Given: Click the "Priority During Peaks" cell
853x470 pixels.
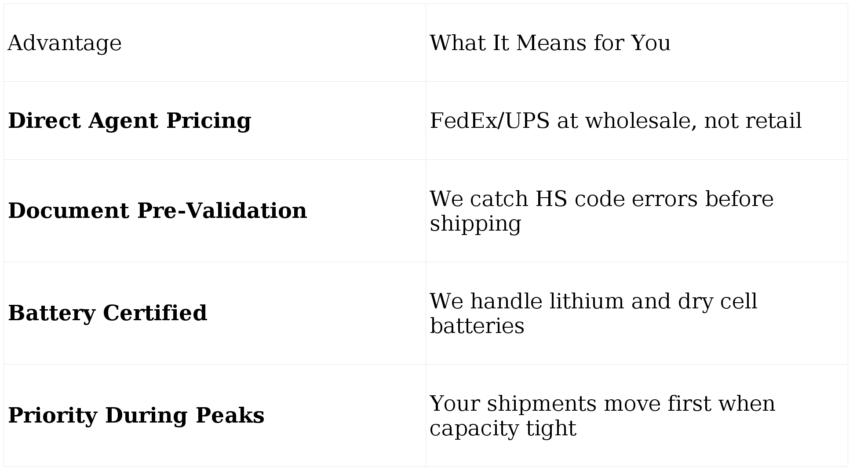Looking at the screenshot, I should coord(136,416).
